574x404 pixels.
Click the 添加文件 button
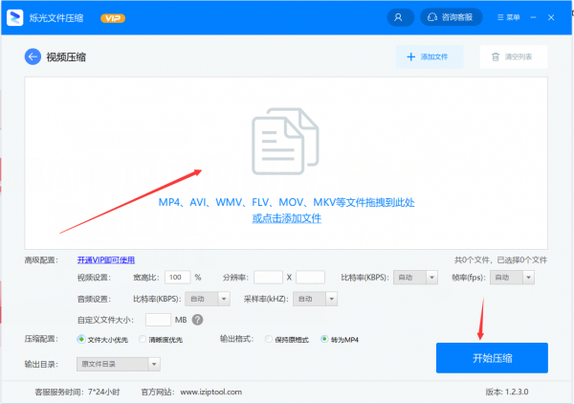[429, 57]
